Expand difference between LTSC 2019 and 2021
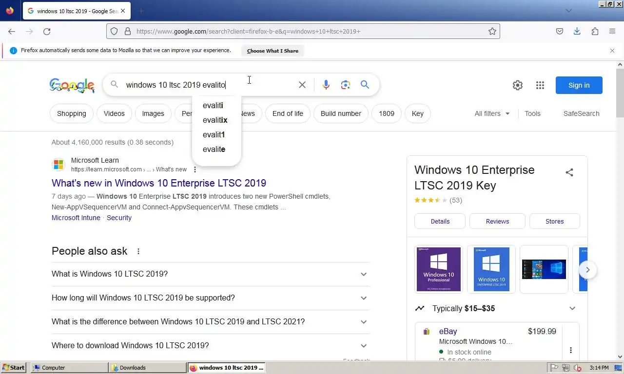The image size is (624, 374). pyautogui.click(x=211, y=322)
